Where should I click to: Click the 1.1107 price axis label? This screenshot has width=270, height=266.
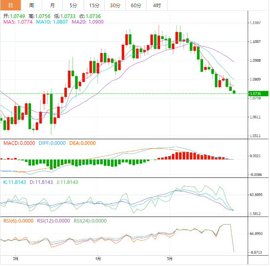(255, 23)
